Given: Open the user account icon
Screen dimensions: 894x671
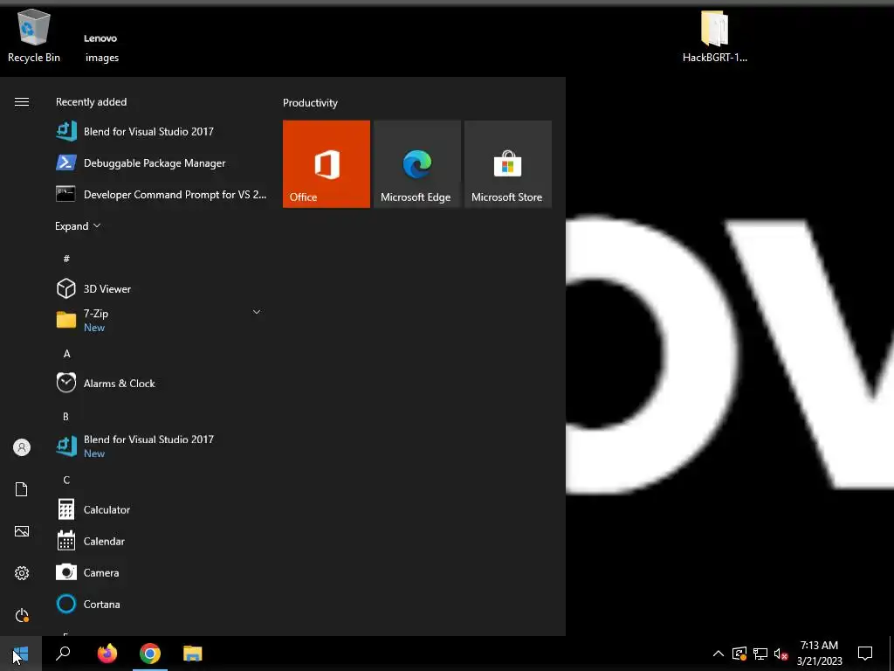Looking at the screenshot, I should 22,447.
